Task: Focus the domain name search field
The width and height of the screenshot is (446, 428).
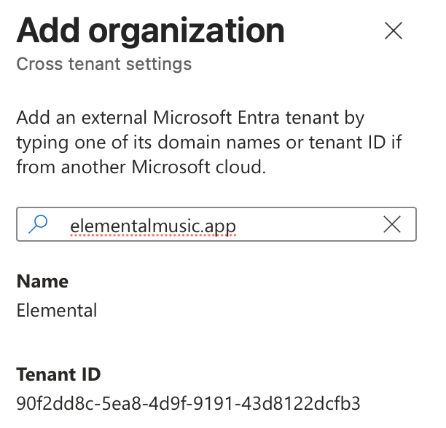Action: (x=216, y=224)
